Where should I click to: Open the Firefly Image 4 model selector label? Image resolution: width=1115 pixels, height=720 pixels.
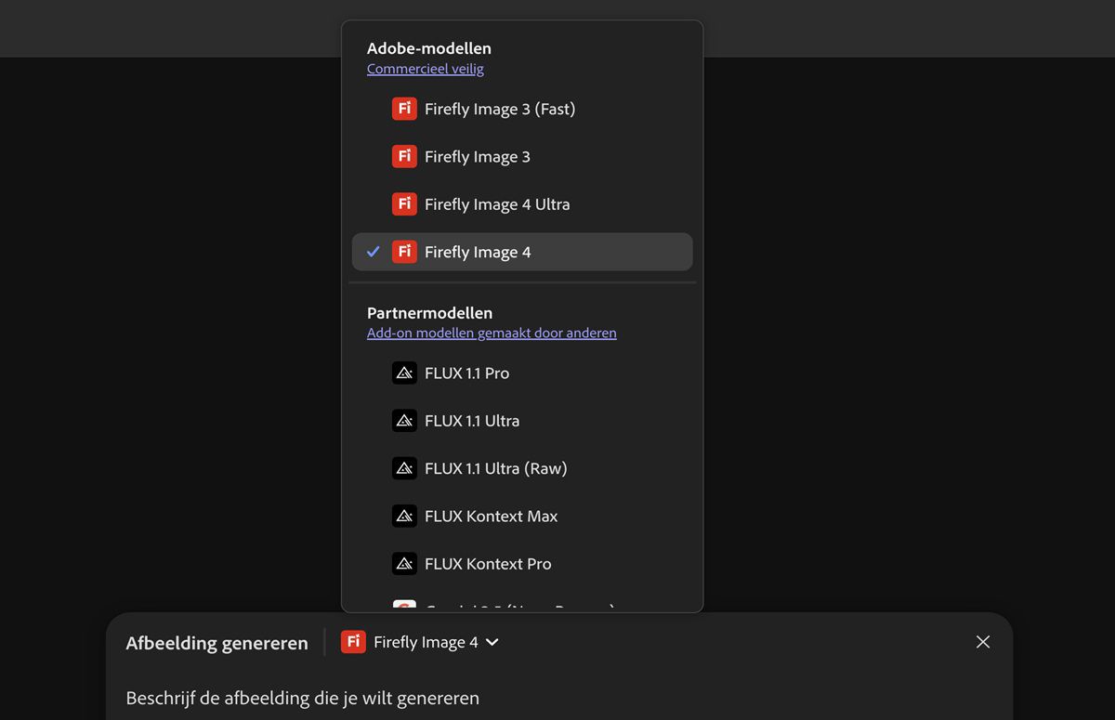[x=426, y=642]
